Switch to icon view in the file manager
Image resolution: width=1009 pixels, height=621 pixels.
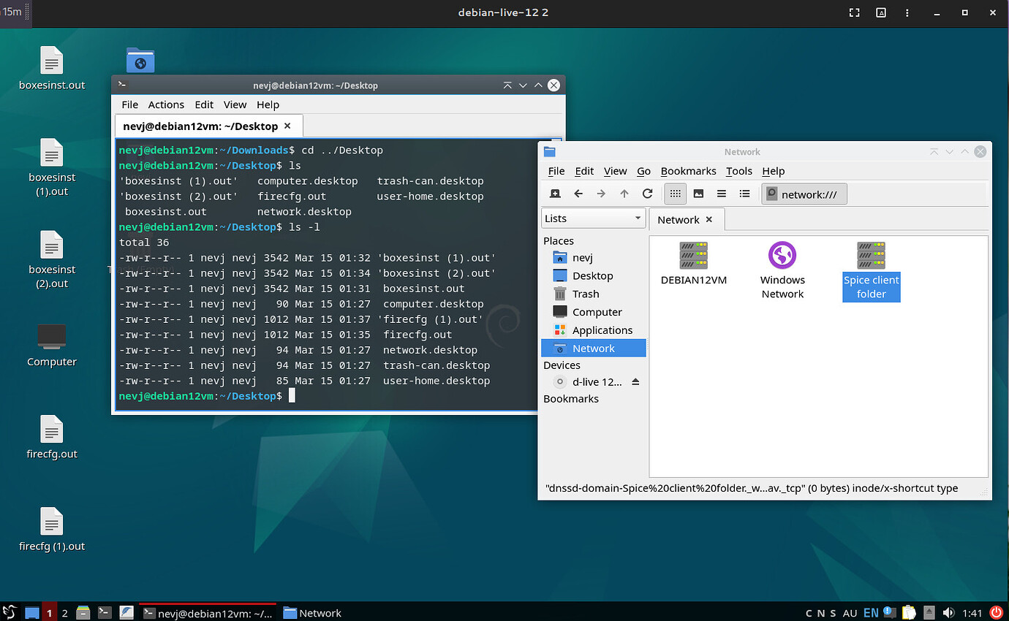[675, 194]
